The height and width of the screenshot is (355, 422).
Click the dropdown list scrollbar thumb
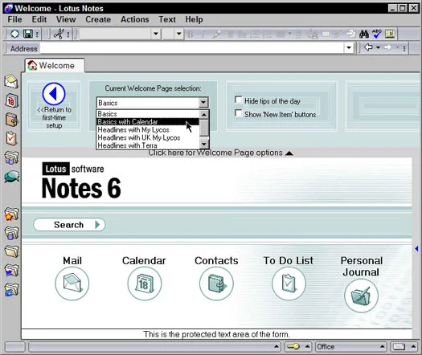(204, 128)
